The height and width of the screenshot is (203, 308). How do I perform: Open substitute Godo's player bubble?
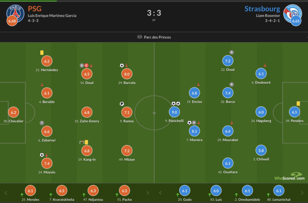(x=184, y=191)
